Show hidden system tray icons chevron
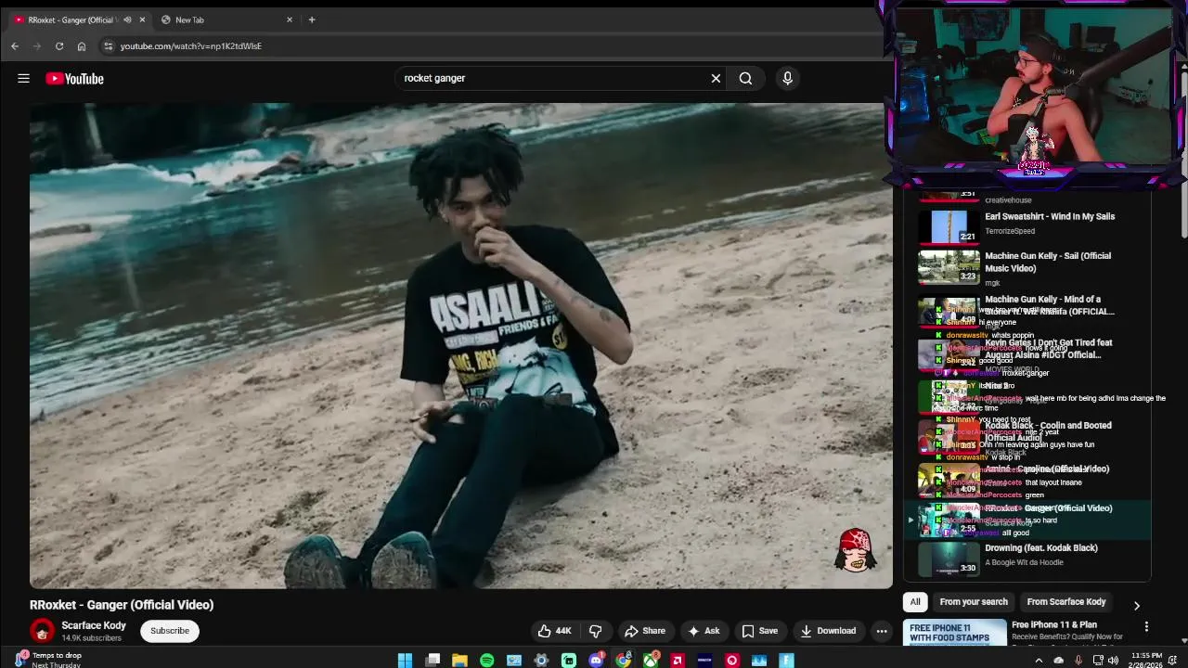 pos(1039,661)
